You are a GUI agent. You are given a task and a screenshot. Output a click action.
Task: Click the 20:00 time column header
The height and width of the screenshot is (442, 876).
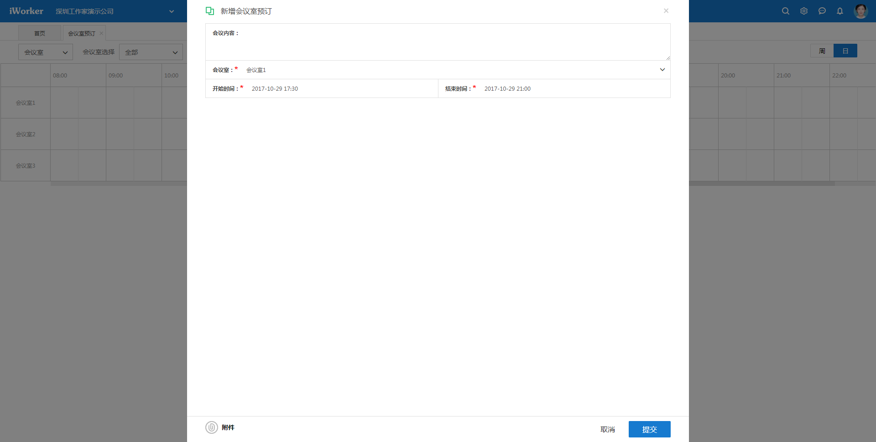tap(728, 76)
